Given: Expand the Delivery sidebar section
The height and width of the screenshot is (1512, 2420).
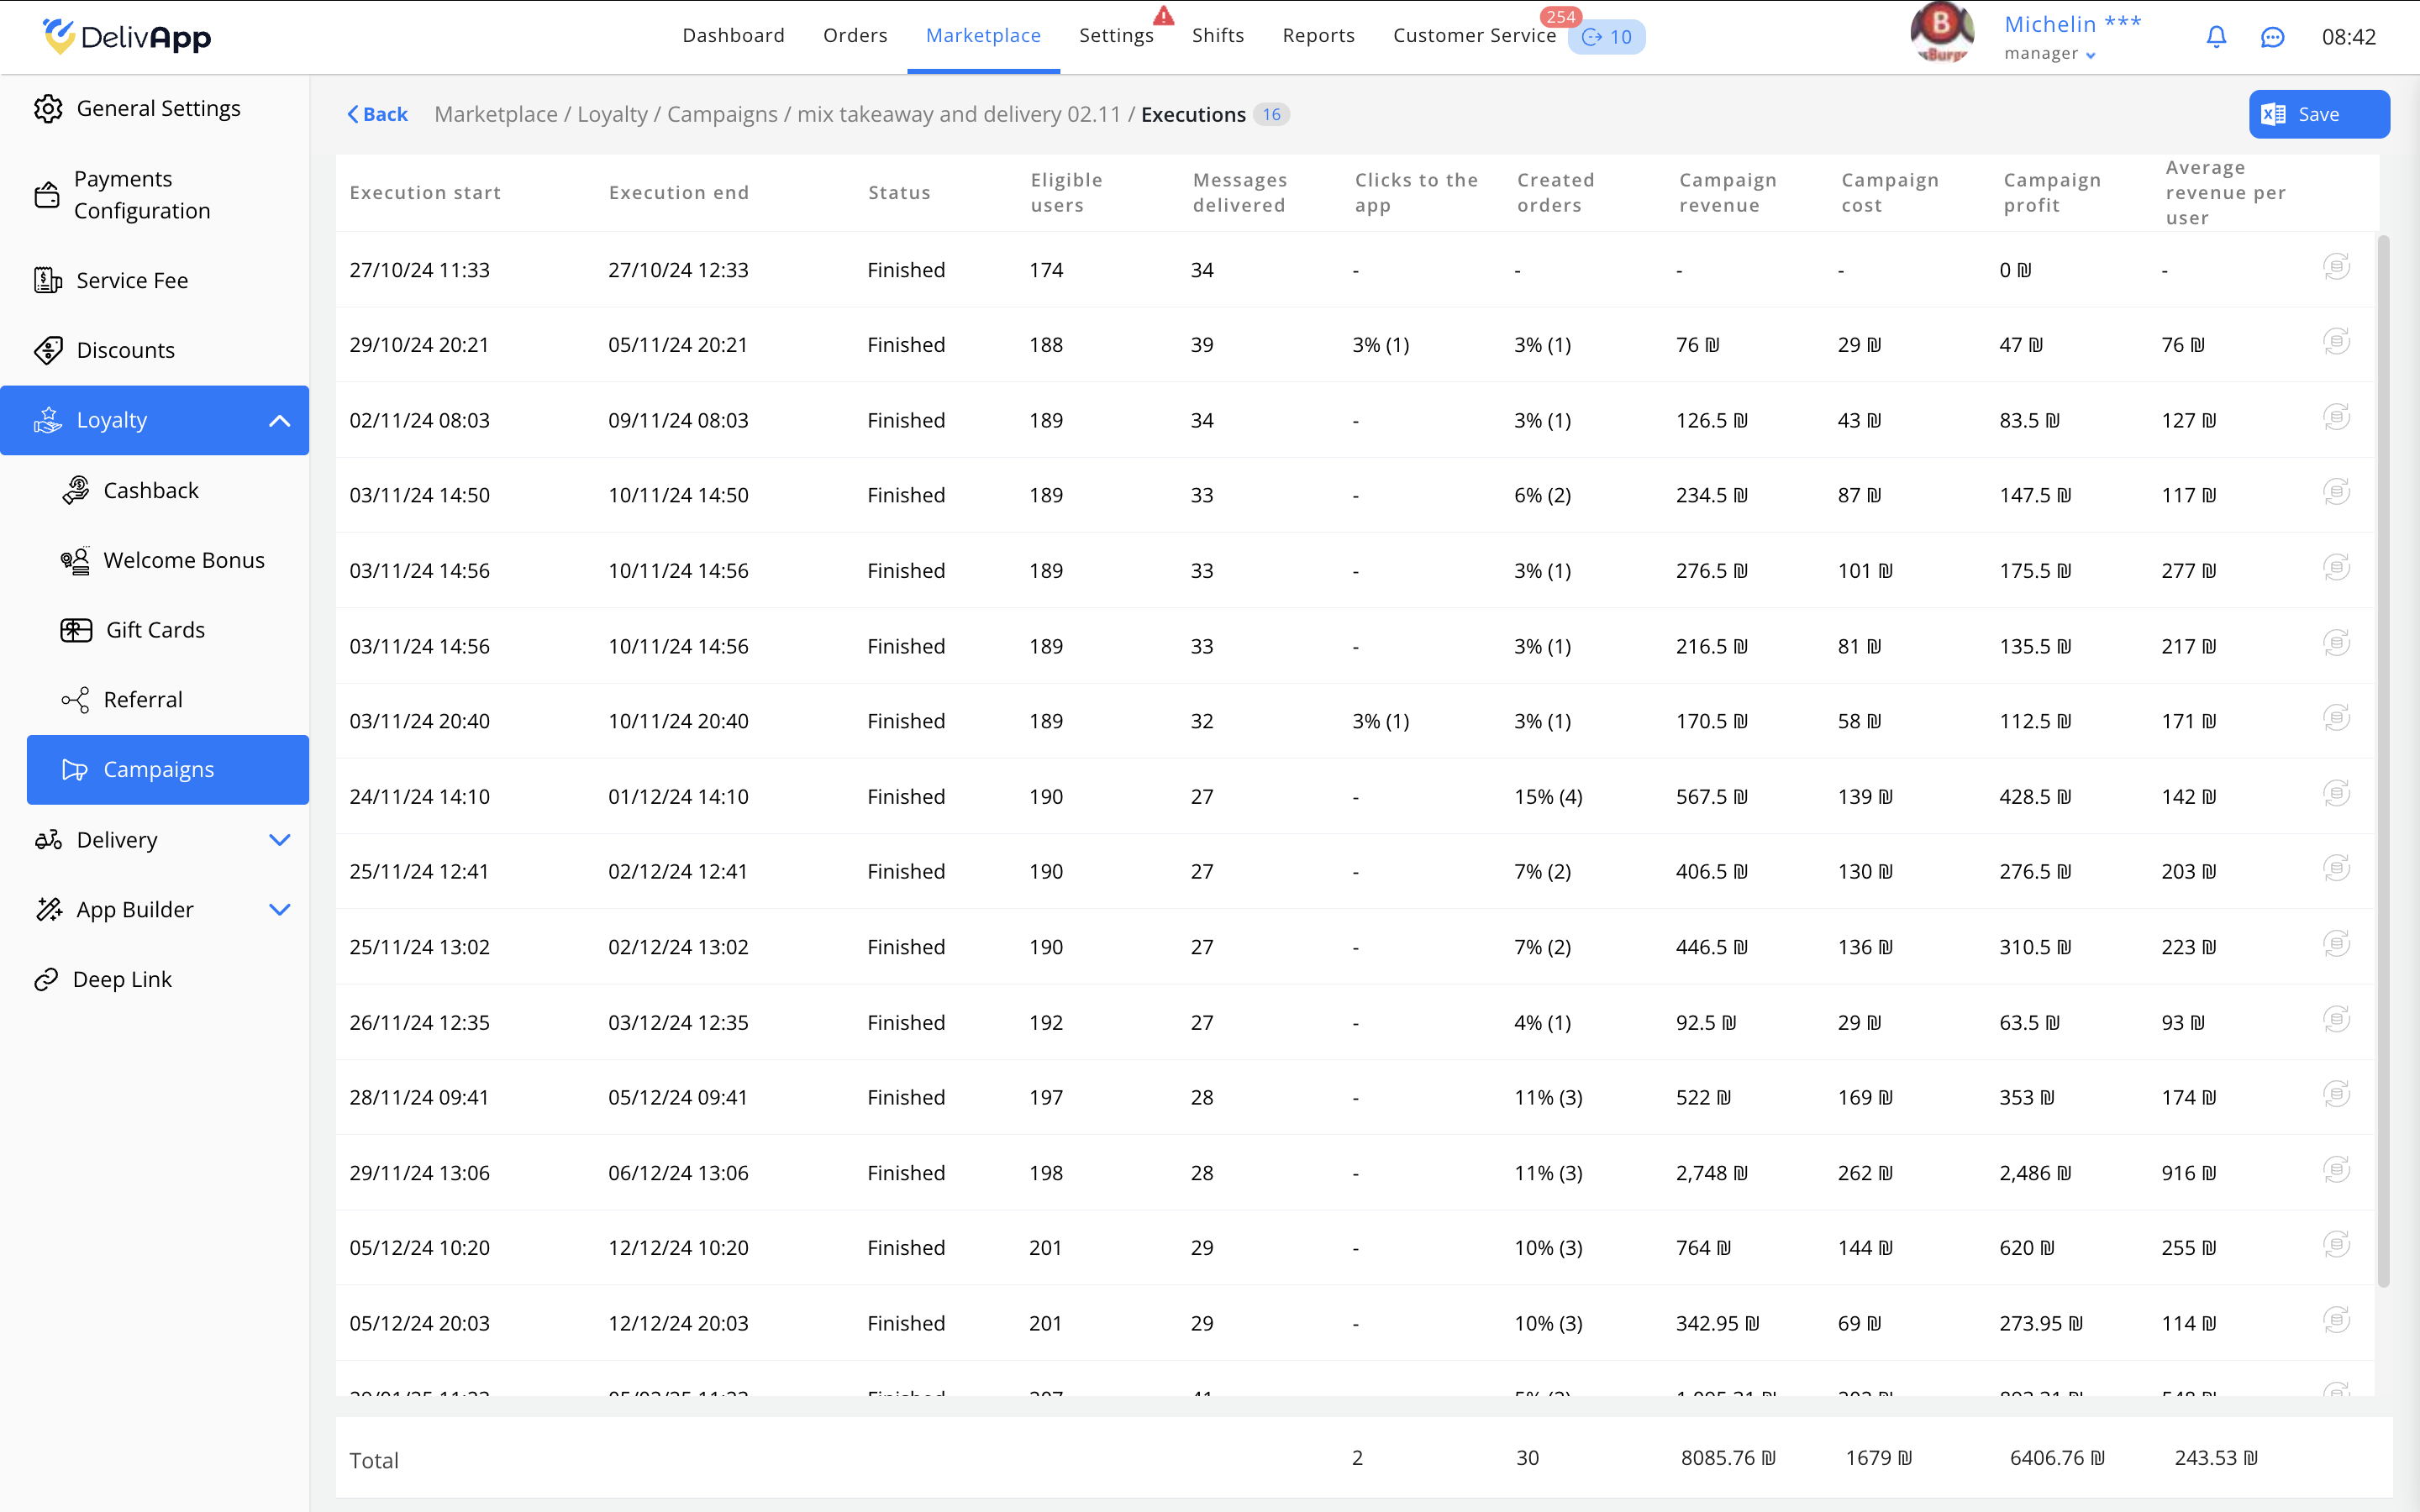Looking at the screenshot, I should [280, 840].
